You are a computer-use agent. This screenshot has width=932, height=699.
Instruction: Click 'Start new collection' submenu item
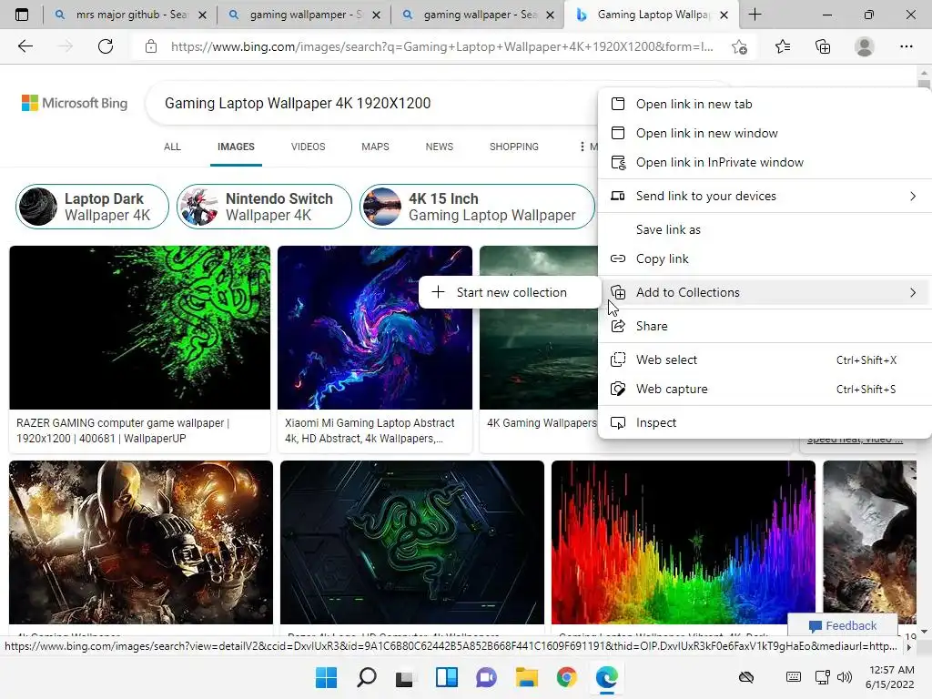(x=510, y=292)
